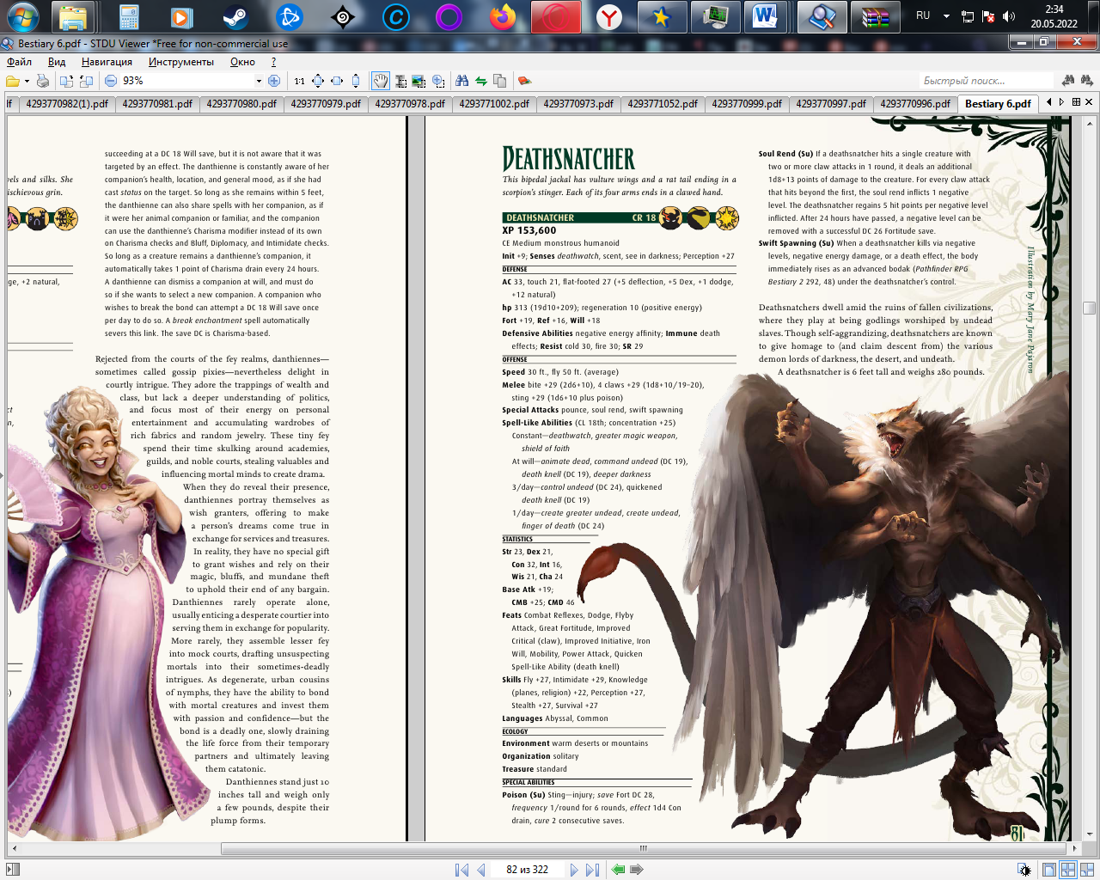Open the Навигация menu
Image resolution: width=1100 pixels, height=880 pixels.
click(x=107, y=62)
